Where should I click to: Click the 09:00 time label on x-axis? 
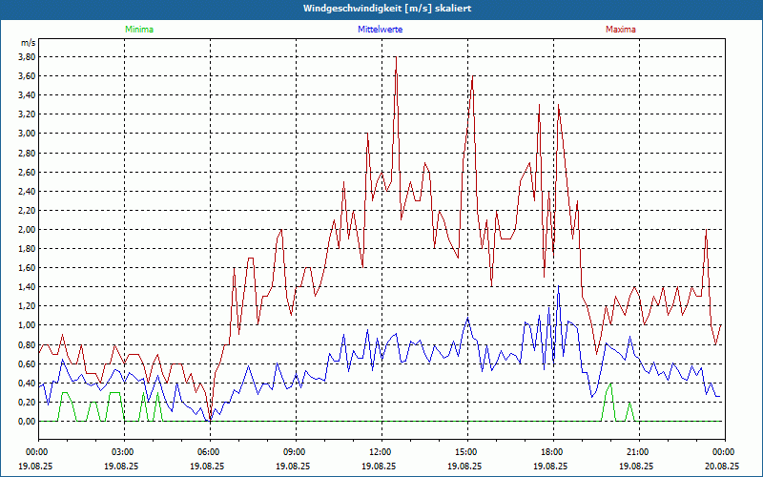point(296,452)
